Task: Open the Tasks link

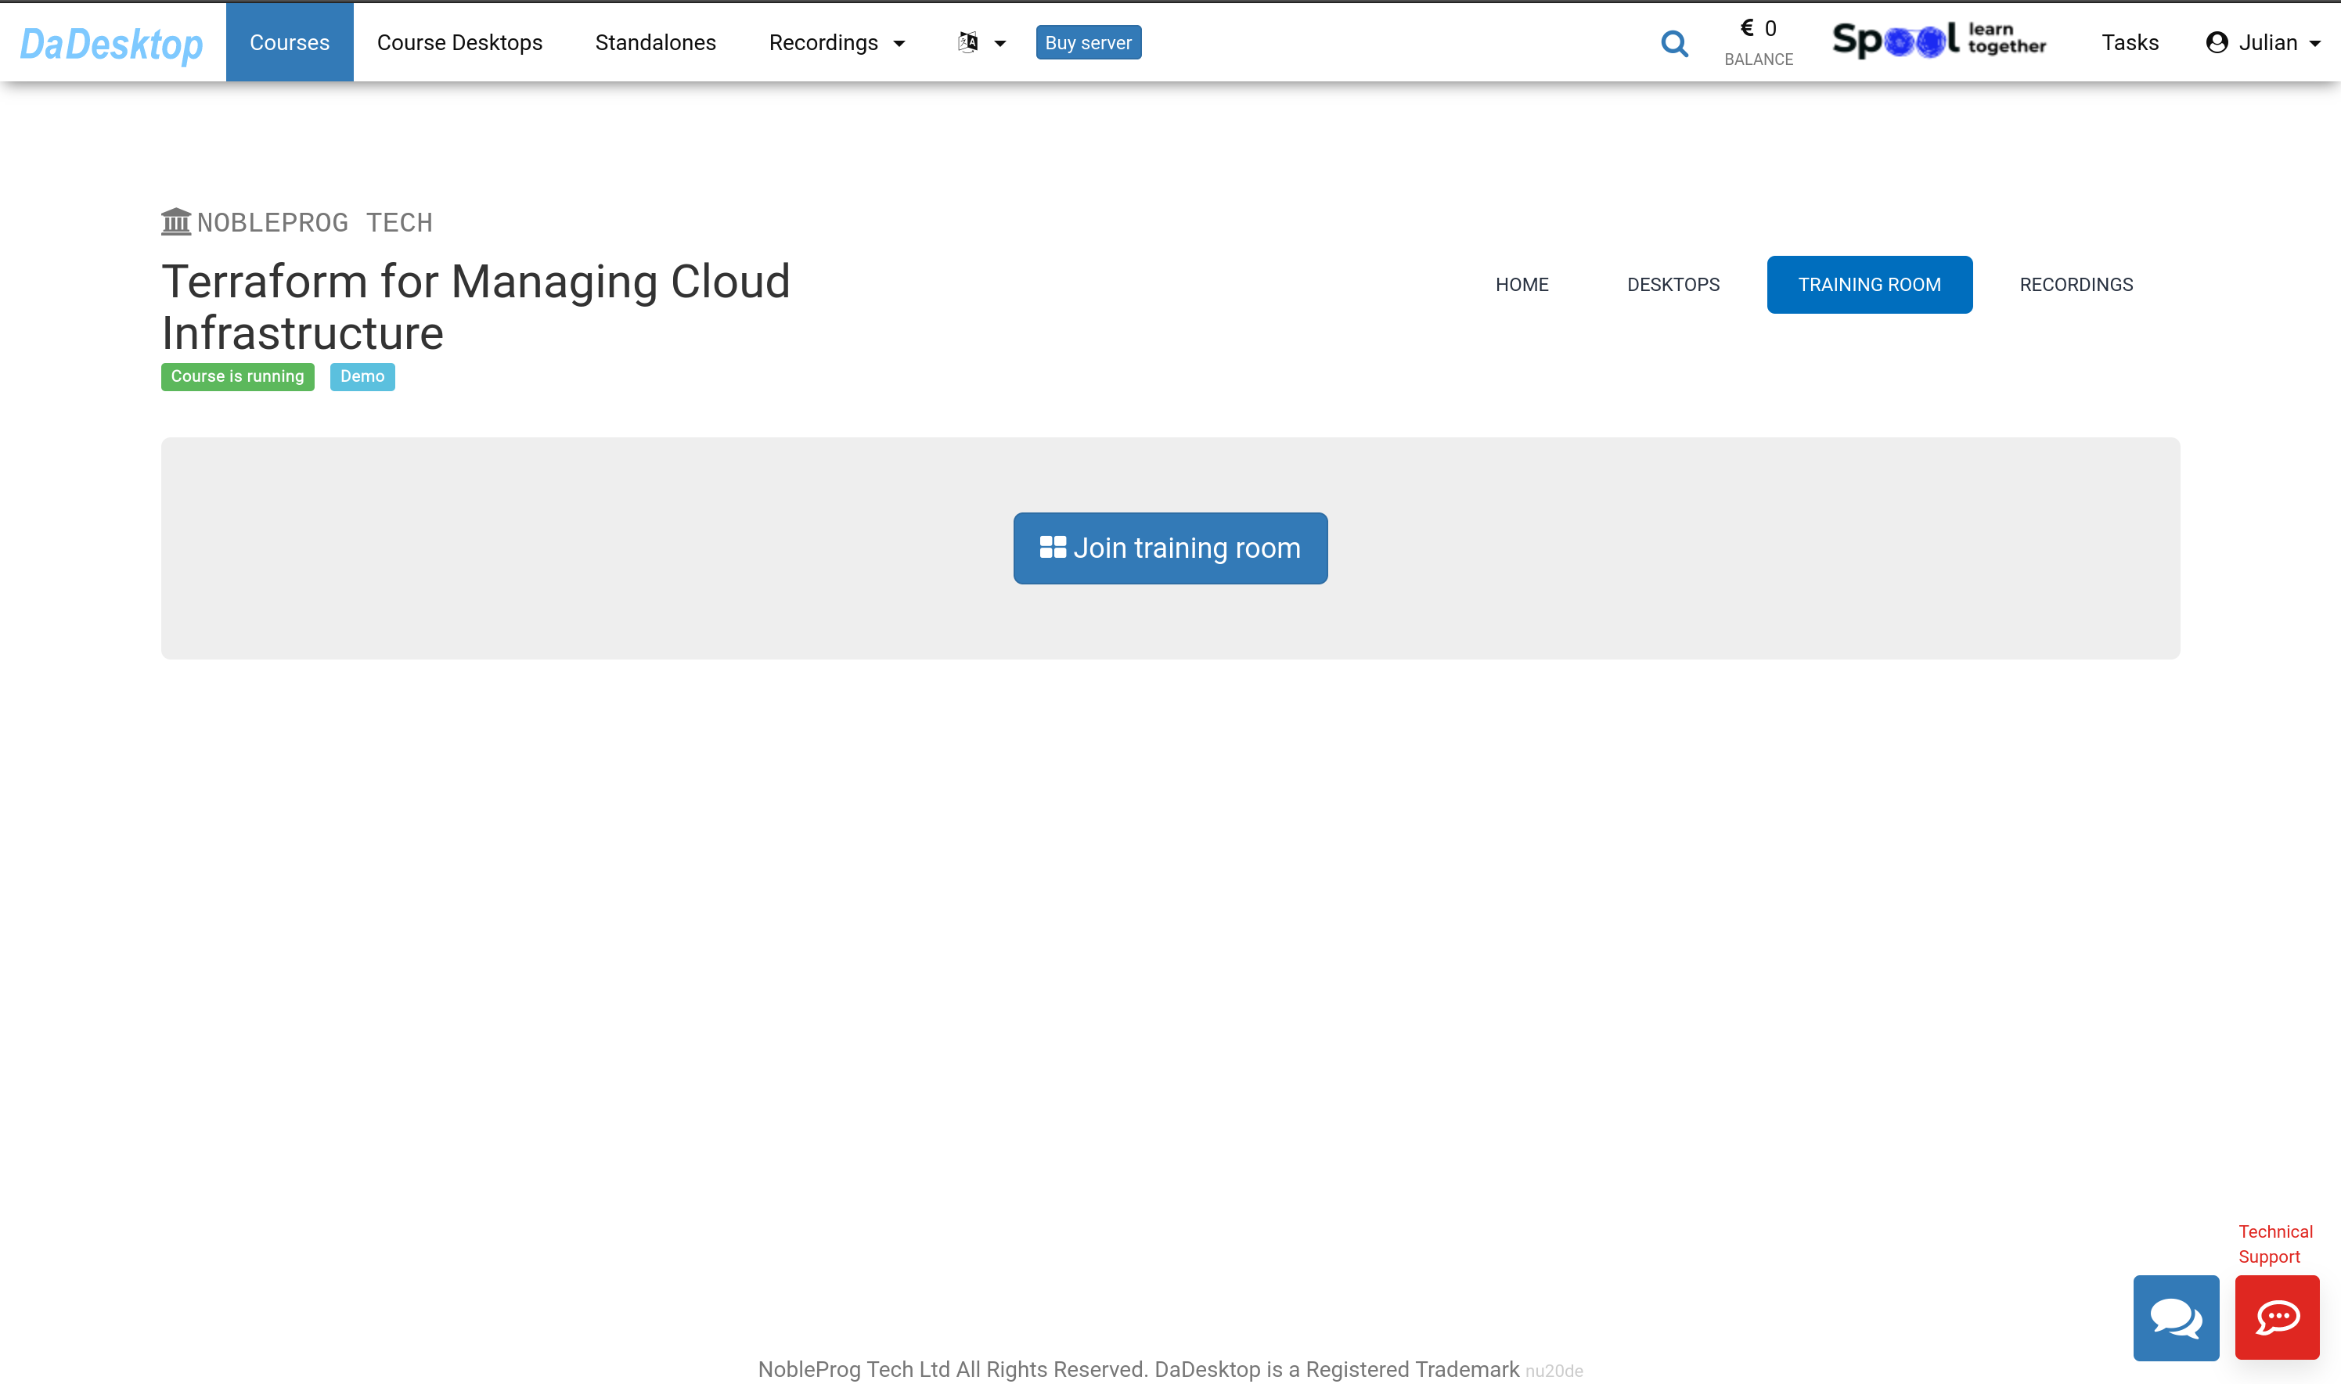Action: tap(2129, 43)
